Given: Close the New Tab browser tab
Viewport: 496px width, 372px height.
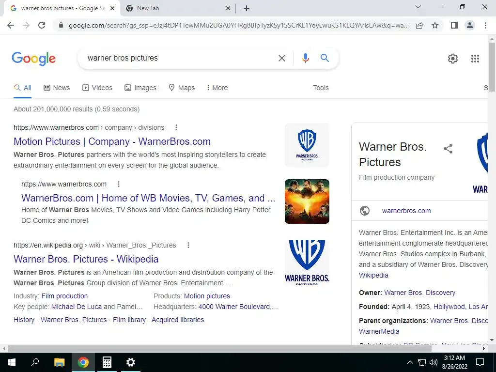Looking at the screenshot, I should coord(228,9).
